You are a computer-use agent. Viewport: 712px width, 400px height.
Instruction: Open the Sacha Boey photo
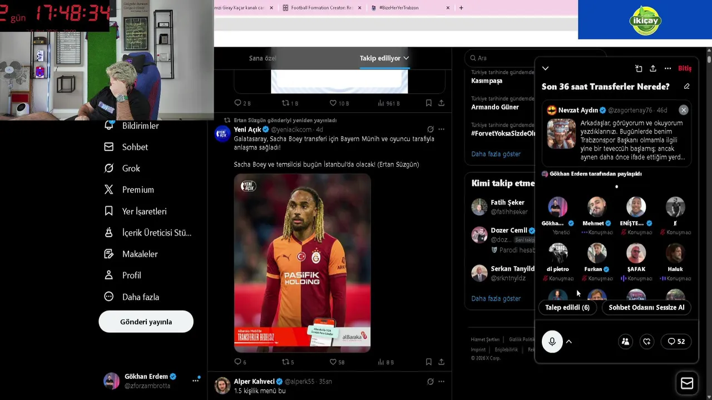tap(302, 263)
